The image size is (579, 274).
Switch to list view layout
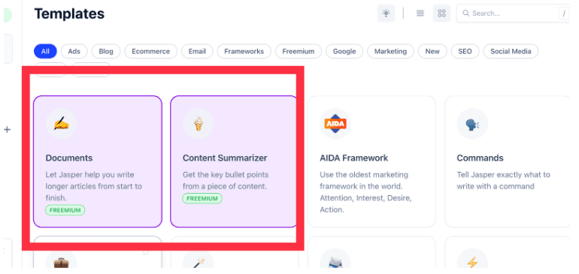[420, 14]
